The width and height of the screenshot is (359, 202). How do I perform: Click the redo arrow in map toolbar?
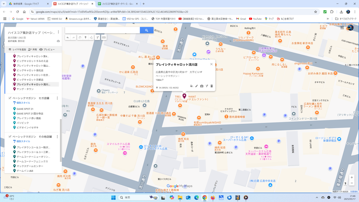(x=74, y=37)
